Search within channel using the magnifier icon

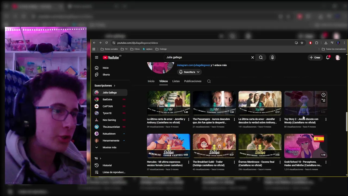click(x=209, y=81)
